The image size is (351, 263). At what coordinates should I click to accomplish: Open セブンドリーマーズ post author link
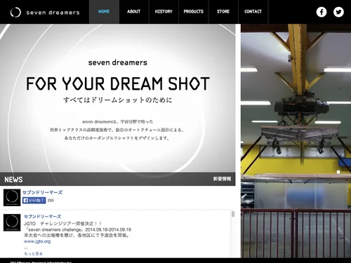(x=42, y=217)
